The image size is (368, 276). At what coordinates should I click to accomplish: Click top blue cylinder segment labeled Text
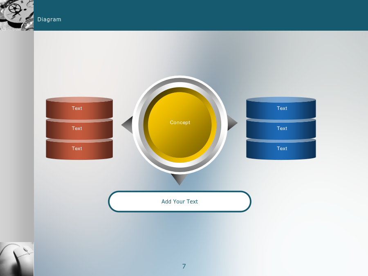point(281,108)
